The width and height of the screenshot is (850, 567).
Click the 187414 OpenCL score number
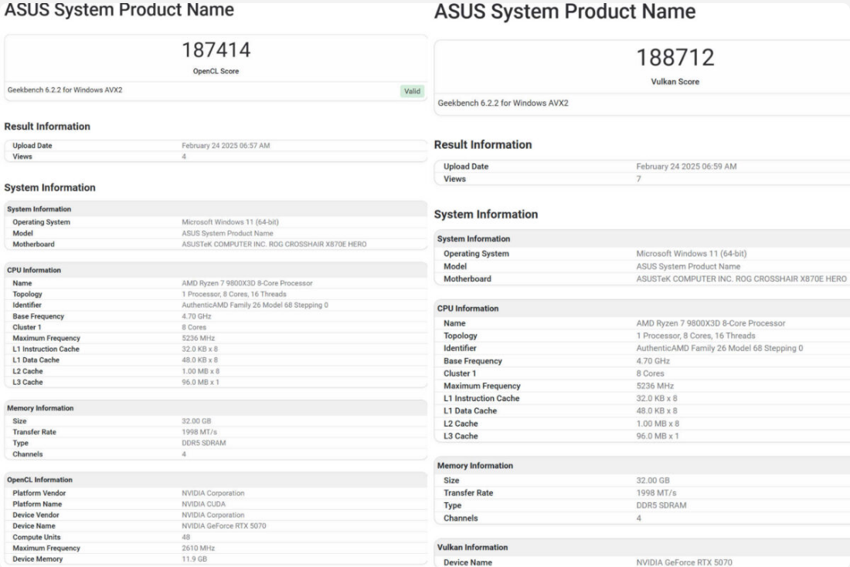point(216,50)
